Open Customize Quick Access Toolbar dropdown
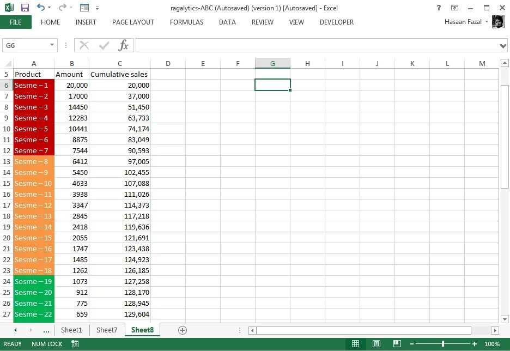 [x=97, y=8]
